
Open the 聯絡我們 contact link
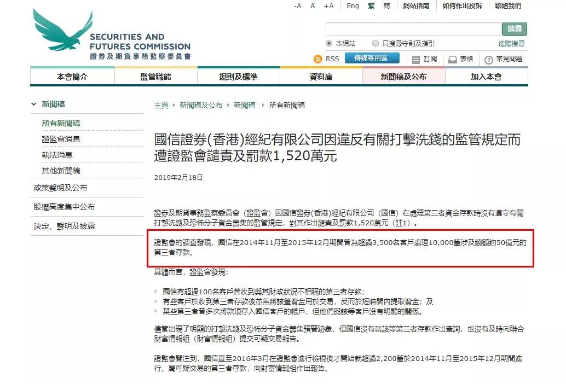[508, 6]
